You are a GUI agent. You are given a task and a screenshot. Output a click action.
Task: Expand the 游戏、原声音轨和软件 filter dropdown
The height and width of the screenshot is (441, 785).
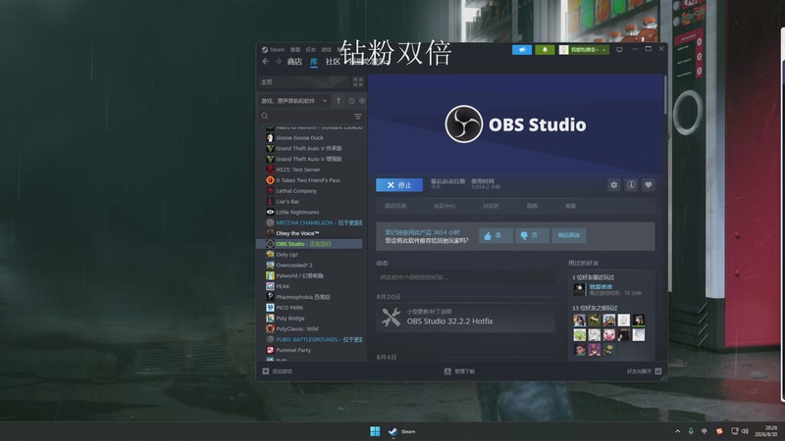tap(293, 101)
